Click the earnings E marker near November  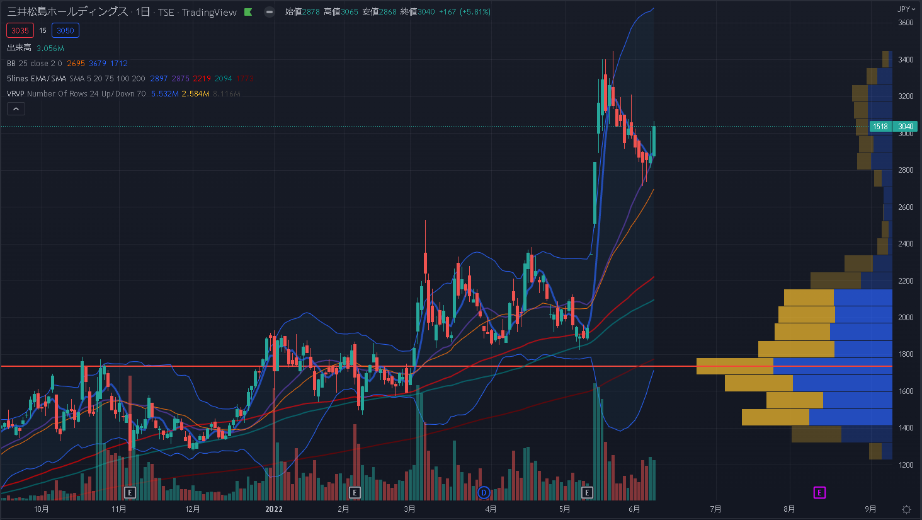tap(130, 492)
